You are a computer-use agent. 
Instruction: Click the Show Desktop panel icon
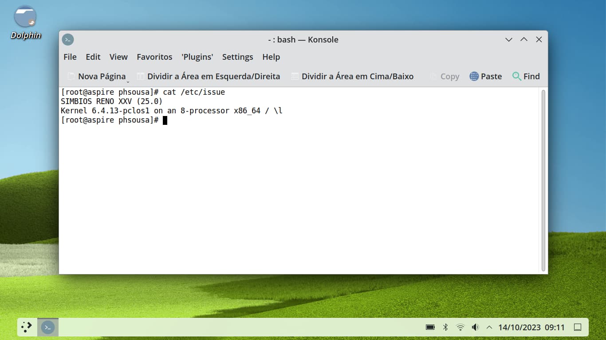click(577, 327)
